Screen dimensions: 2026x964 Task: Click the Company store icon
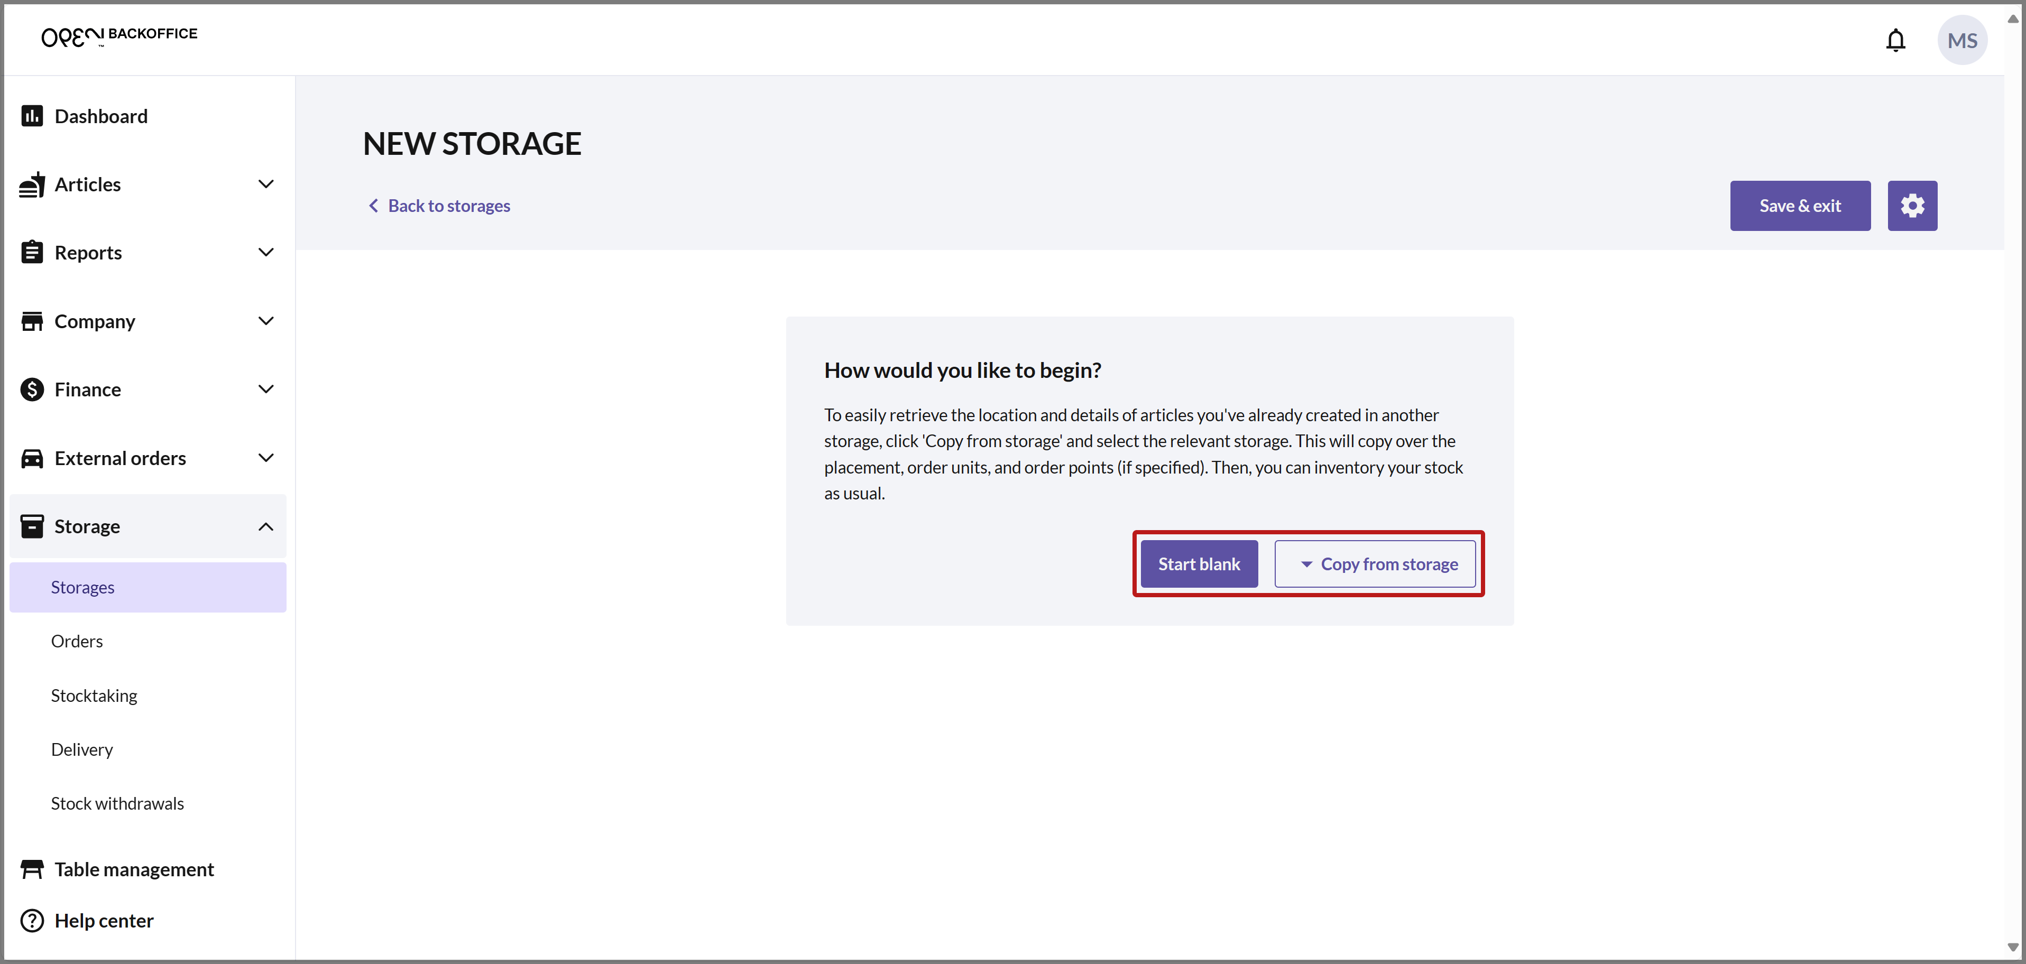32,321
